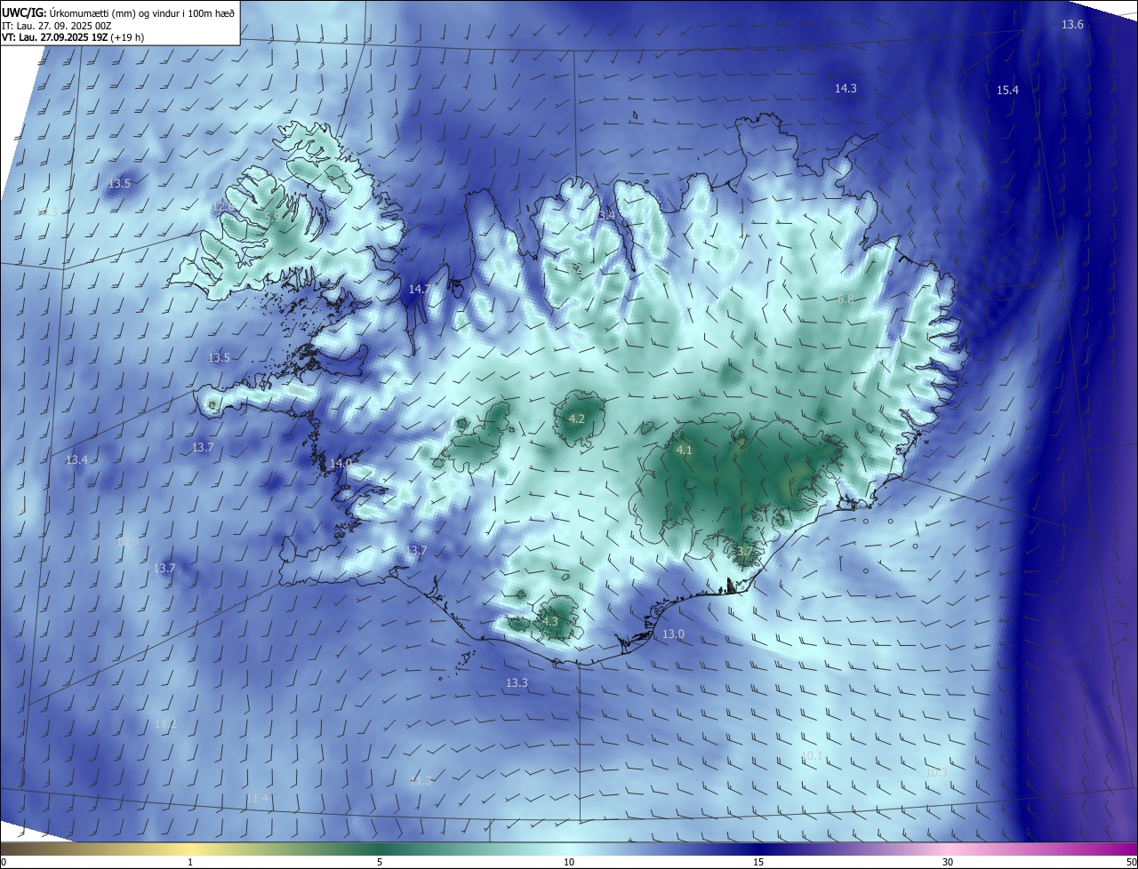Click the 30 tick on the color scale

click(x=948, y=862)
